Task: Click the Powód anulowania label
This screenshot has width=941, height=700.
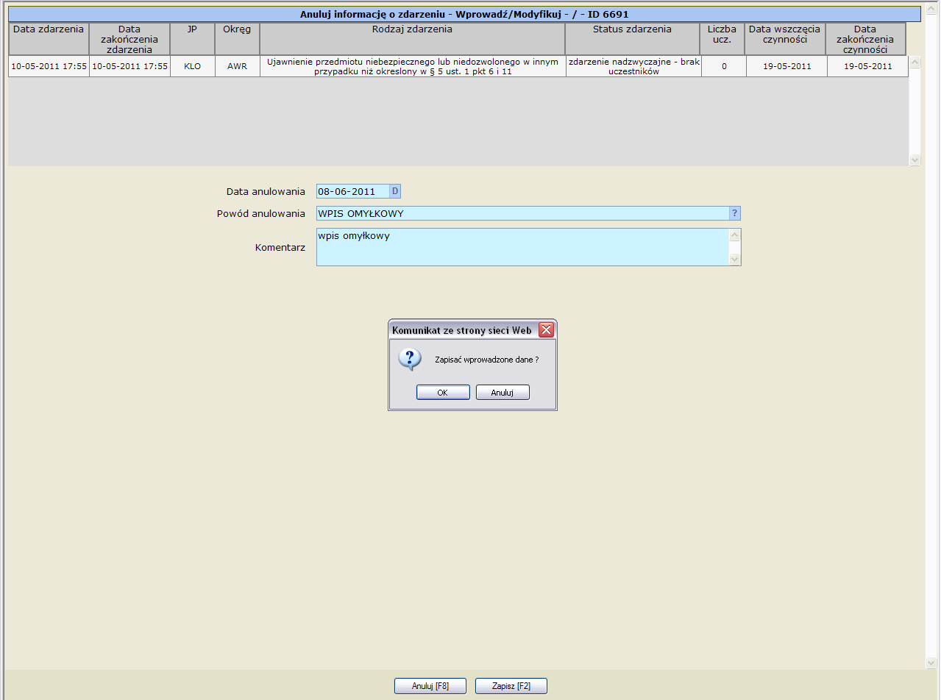Action: 261,214
